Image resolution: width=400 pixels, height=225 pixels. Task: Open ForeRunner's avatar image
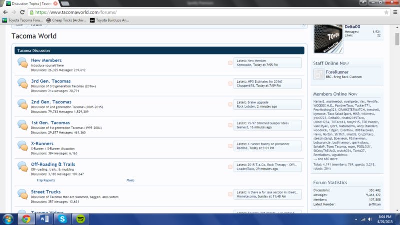(319, 74)
